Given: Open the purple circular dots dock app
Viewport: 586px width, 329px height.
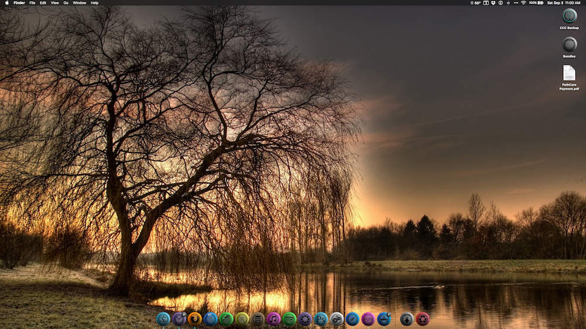Looking at the screenshot, I should tap(305, 319).
